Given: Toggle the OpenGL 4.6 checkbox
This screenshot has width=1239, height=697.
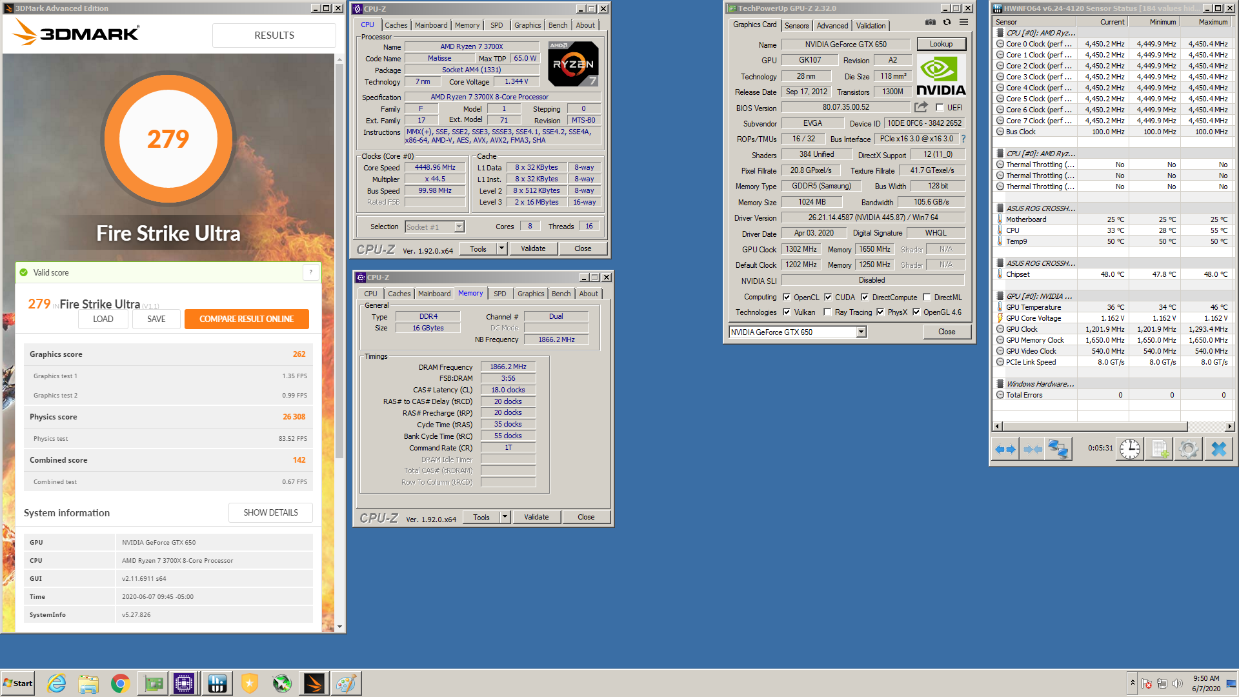Looking at the screenshot, I should 916,312.
